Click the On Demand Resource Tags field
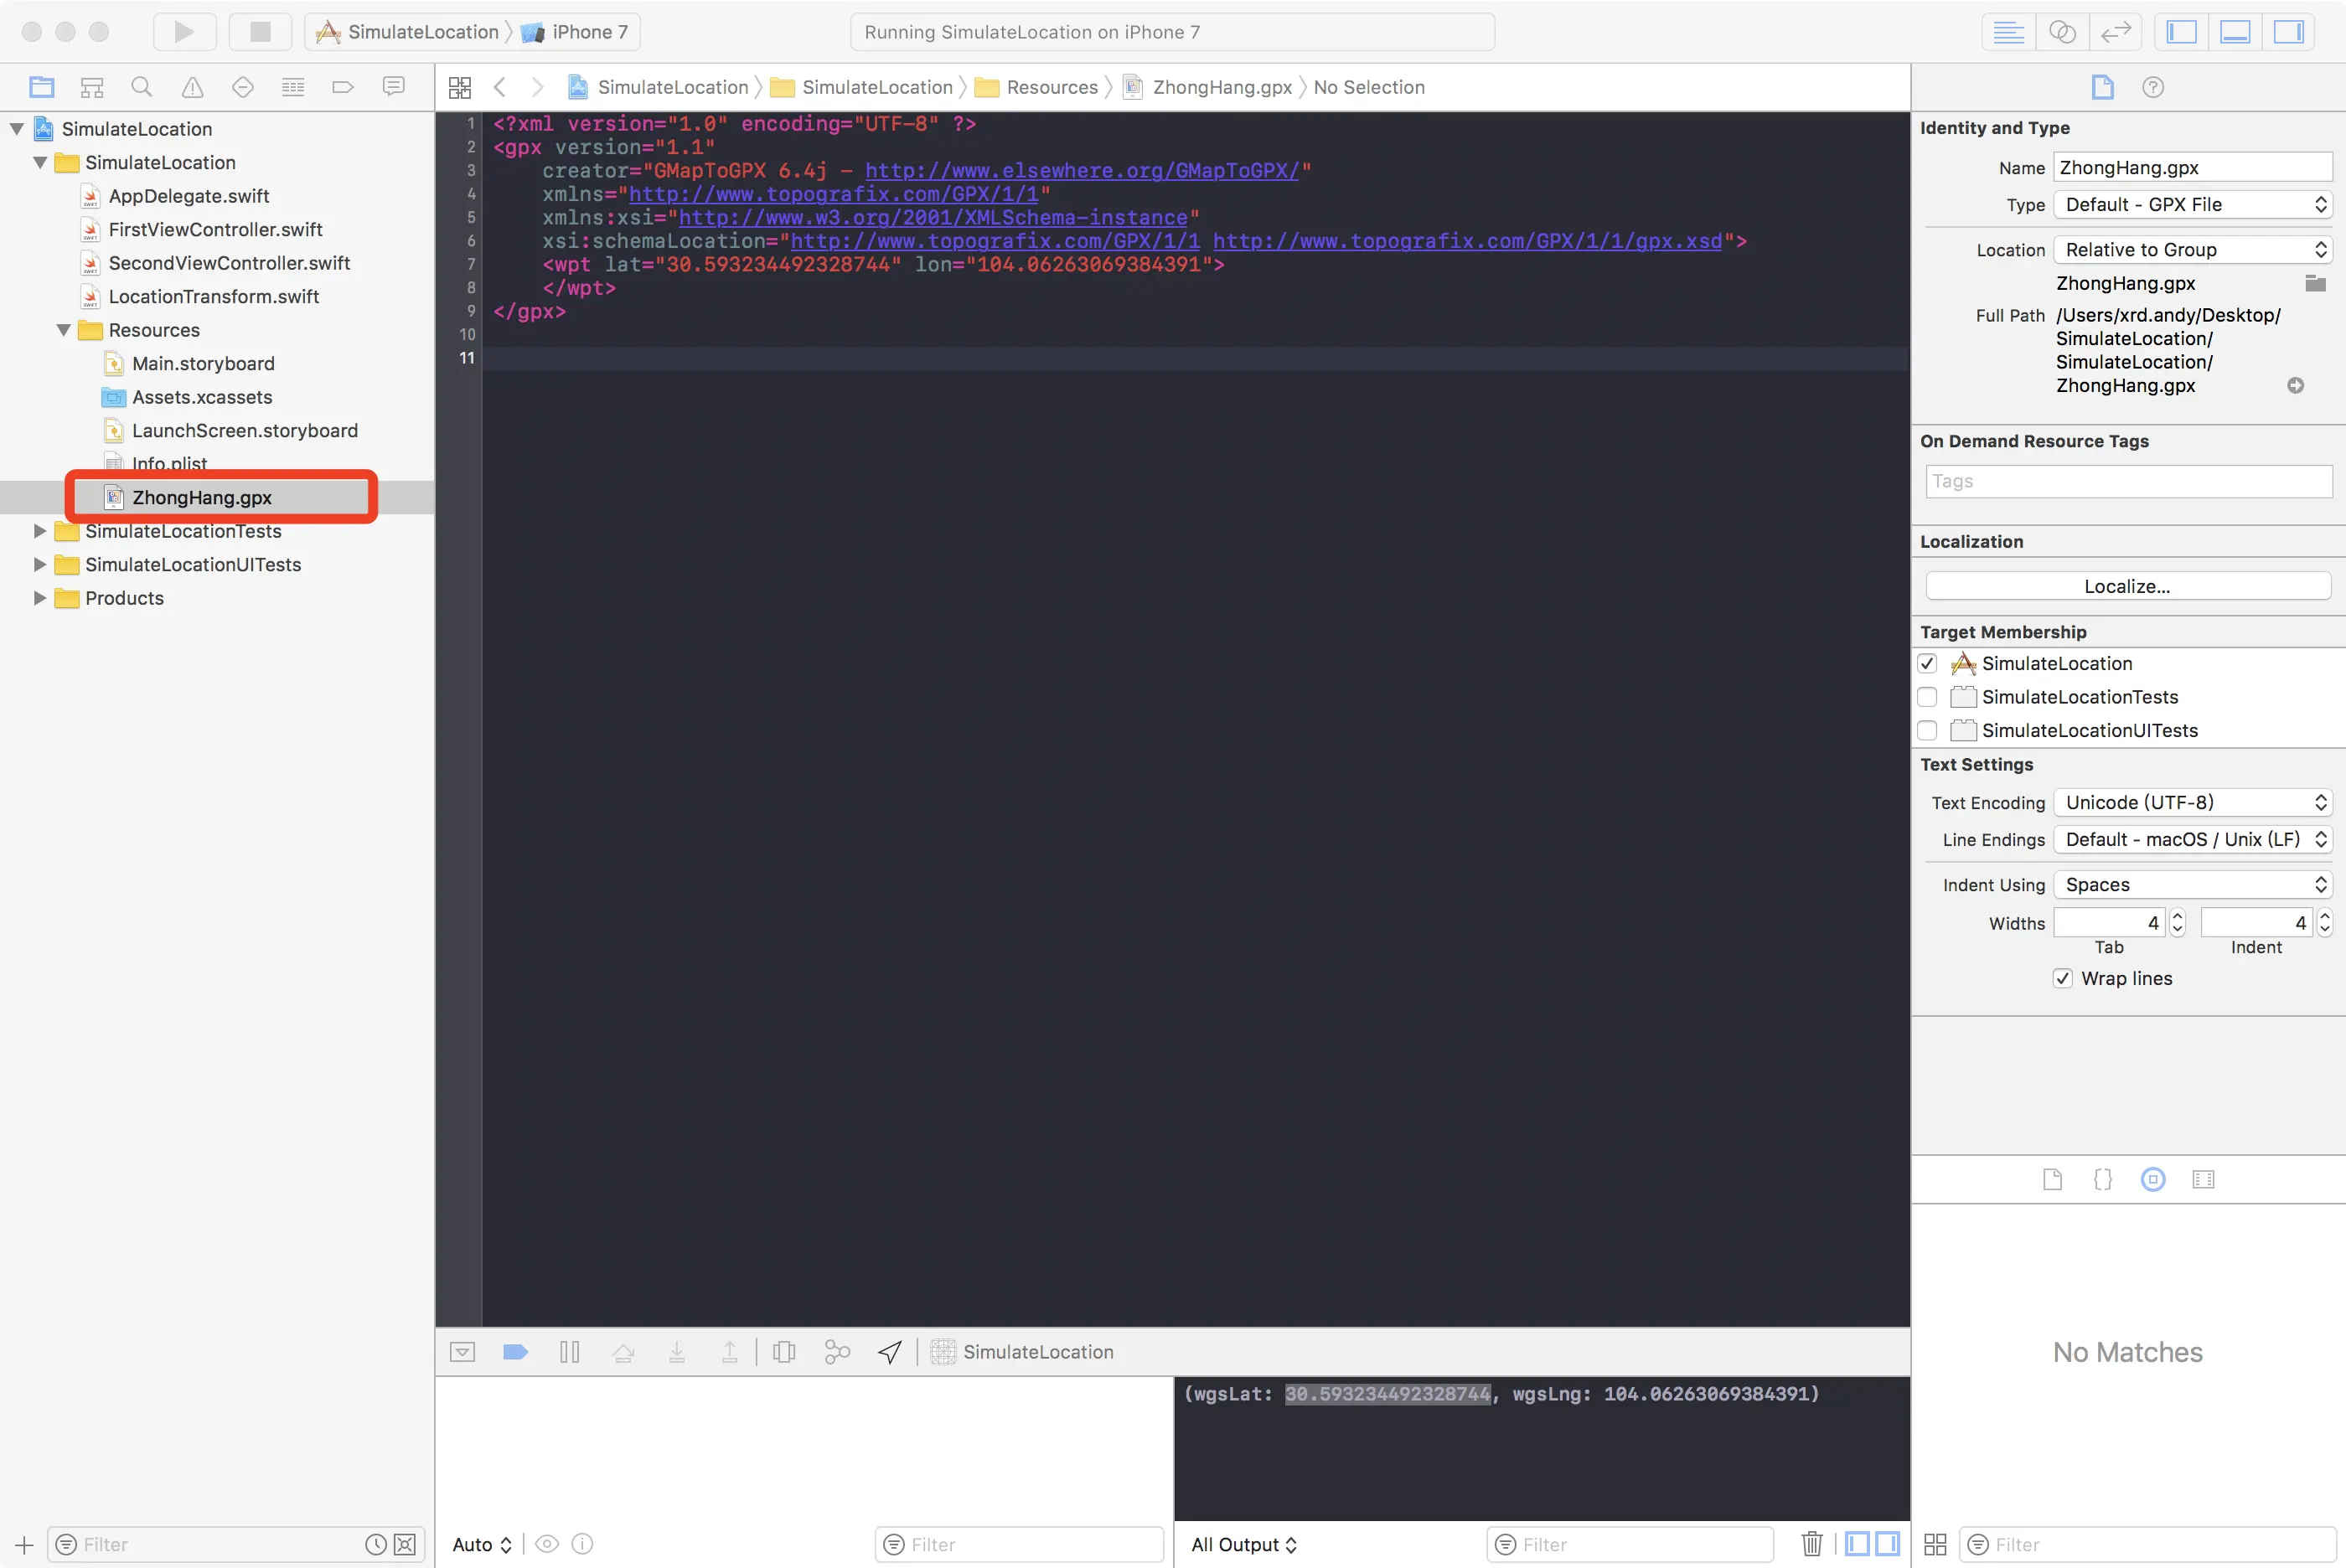Screen dimensions: 2346x1568 tap(2127, 481)
